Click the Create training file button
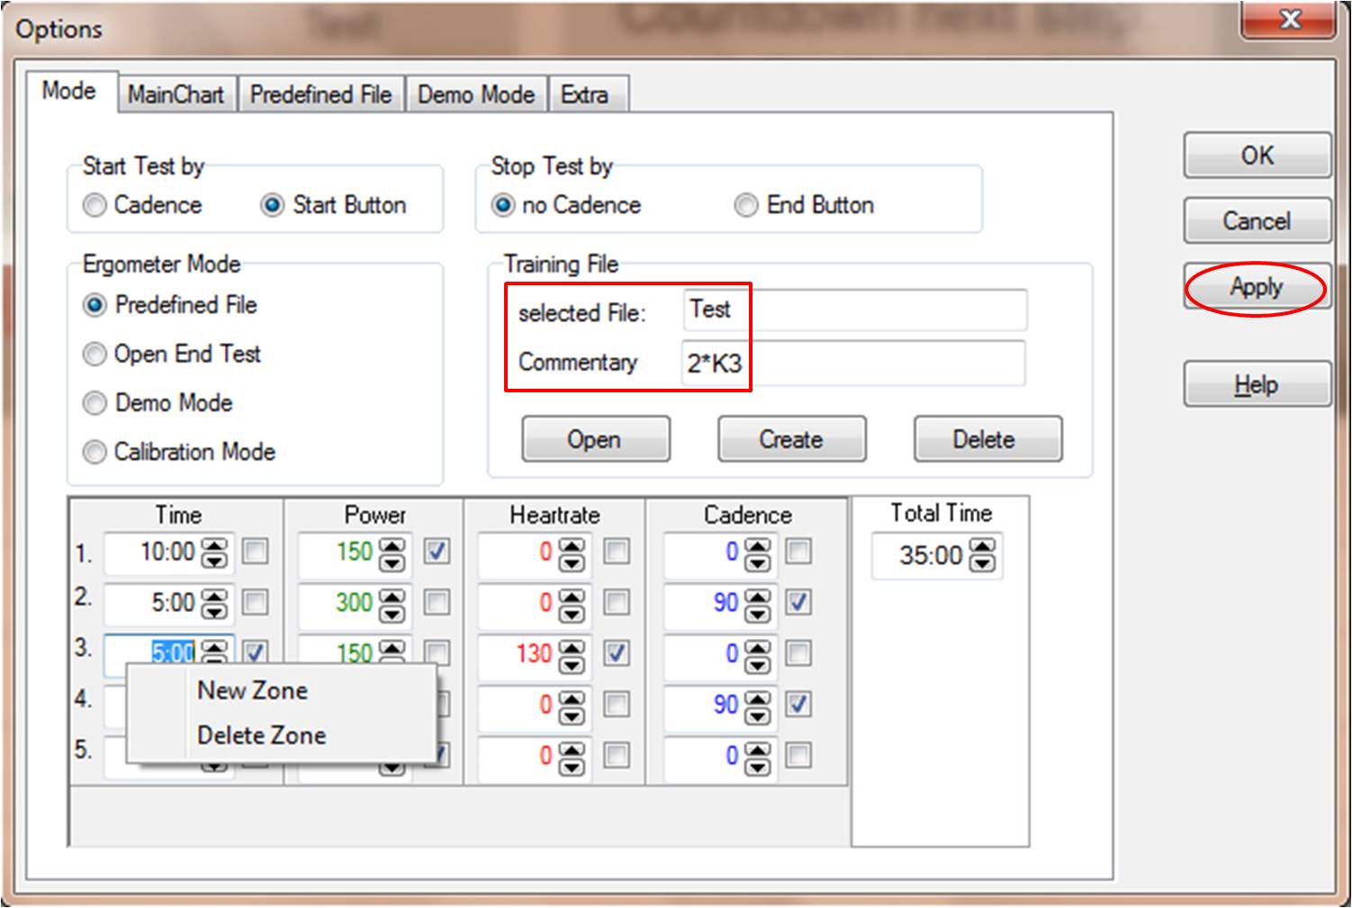 (791, 439)
